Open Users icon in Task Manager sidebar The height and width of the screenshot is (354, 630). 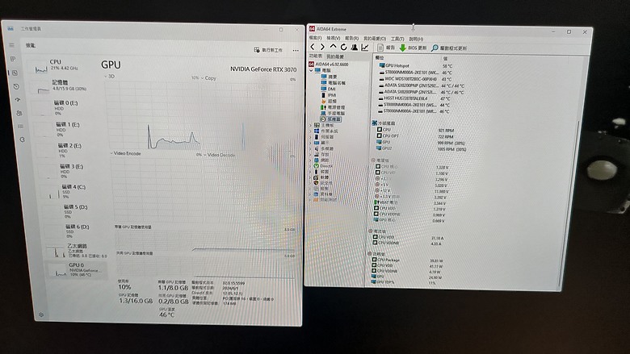pos(19,113)
